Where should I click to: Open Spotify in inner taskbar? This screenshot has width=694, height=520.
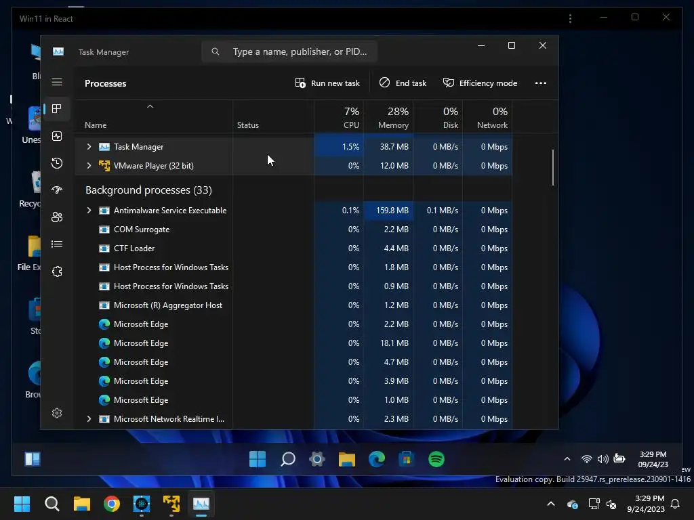[x=436, y=459]
